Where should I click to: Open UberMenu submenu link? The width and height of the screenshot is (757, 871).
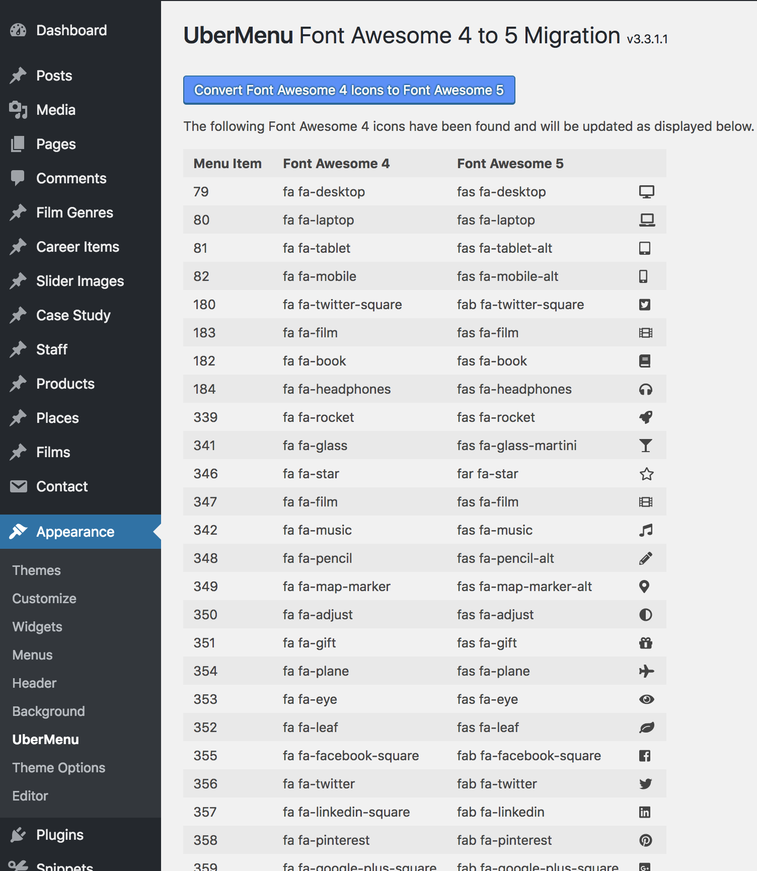pyautogui.click(x=45, y=740)
